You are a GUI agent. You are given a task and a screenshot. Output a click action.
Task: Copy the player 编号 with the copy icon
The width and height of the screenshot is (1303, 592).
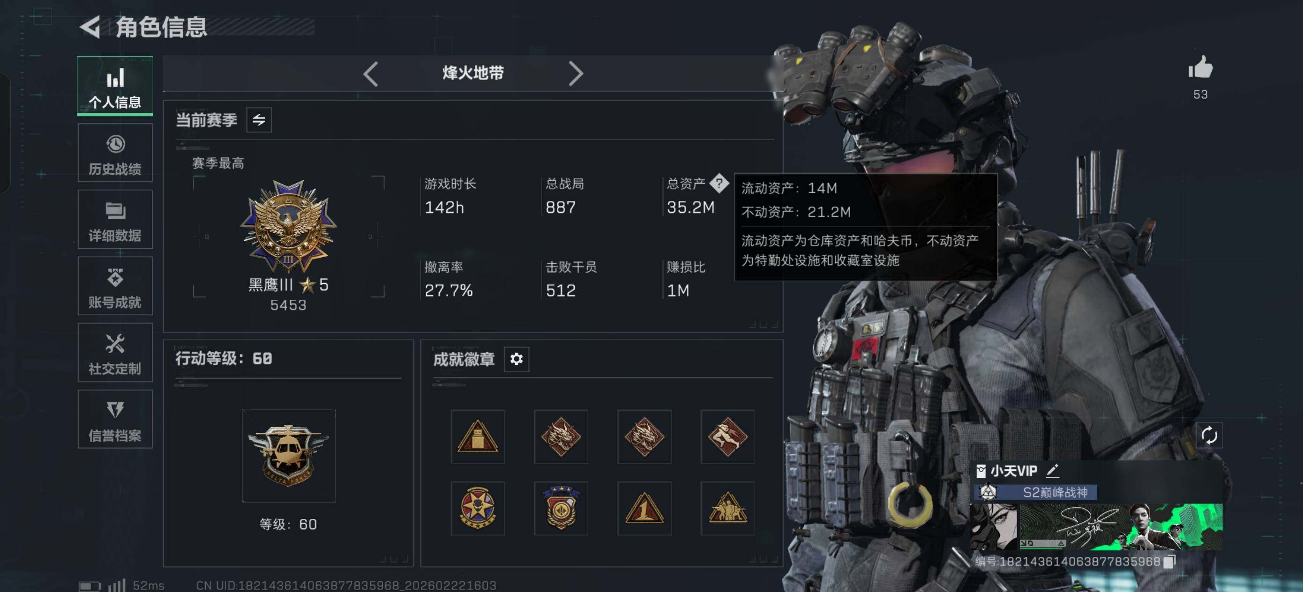point(1169,561)
